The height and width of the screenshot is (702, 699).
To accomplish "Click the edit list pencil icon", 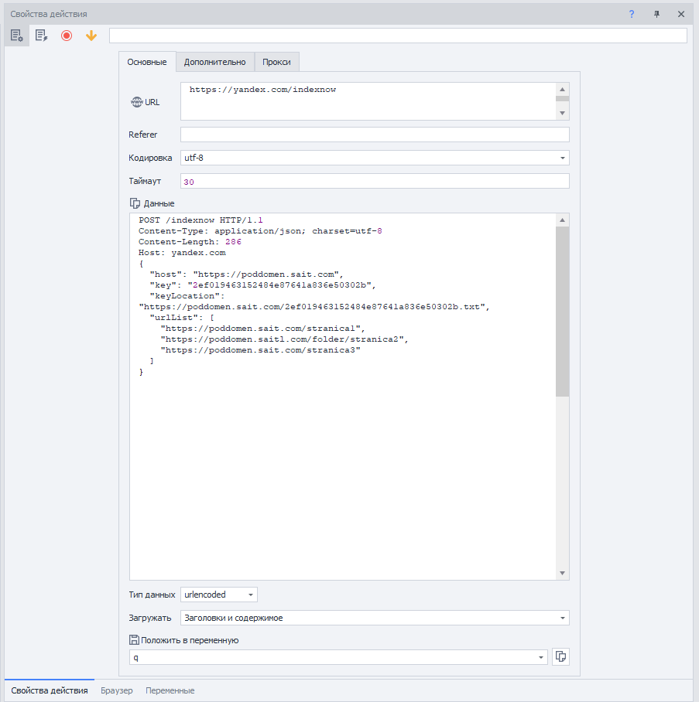I will [x=41, y=36].
